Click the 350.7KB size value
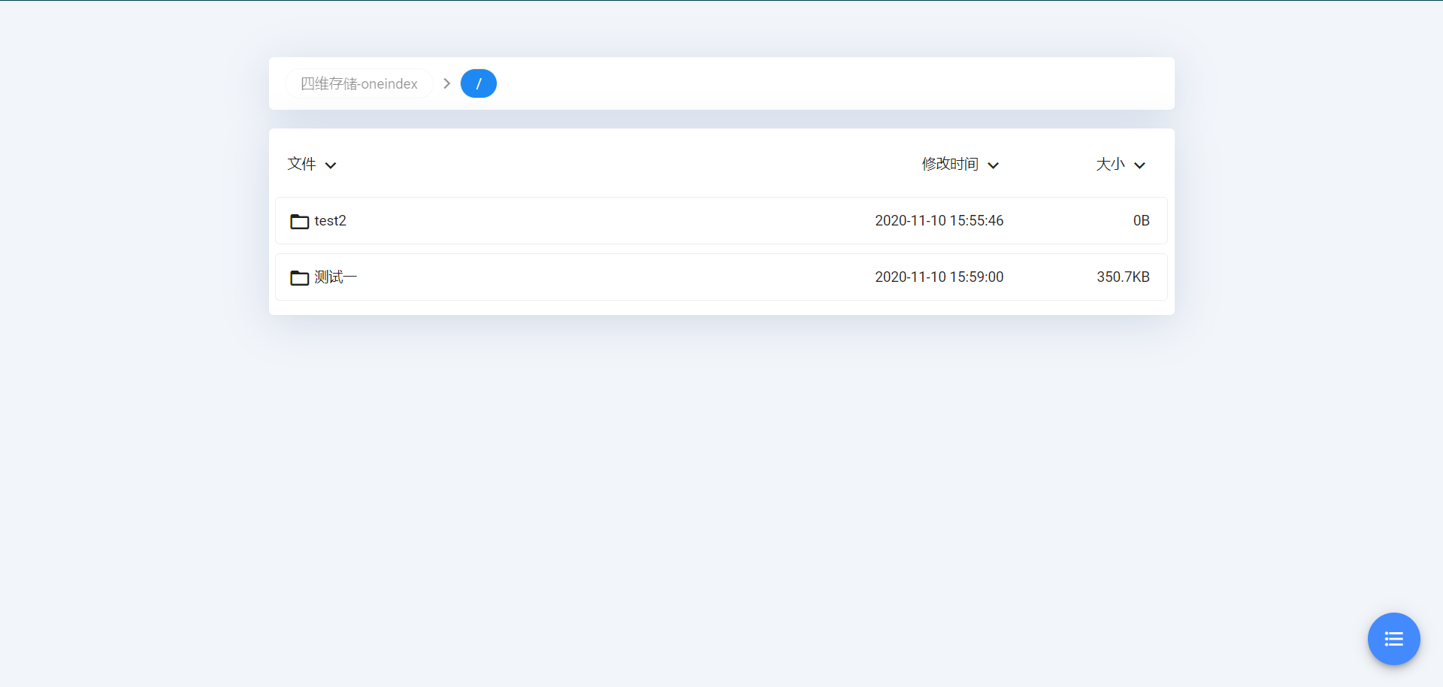The image size is (1443, 687). pyautogui.click(x=1123, y=277)
